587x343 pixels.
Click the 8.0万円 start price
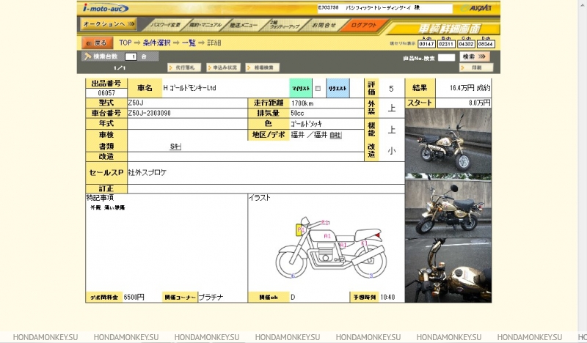point(479,103)
